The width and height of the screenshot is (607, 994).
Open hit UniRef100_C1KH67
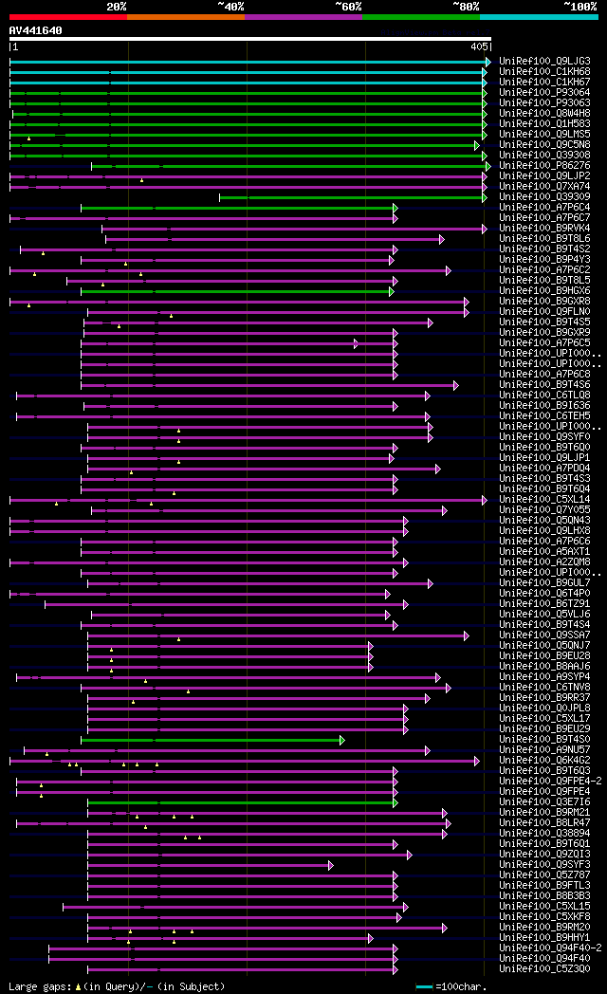(544, 83)
